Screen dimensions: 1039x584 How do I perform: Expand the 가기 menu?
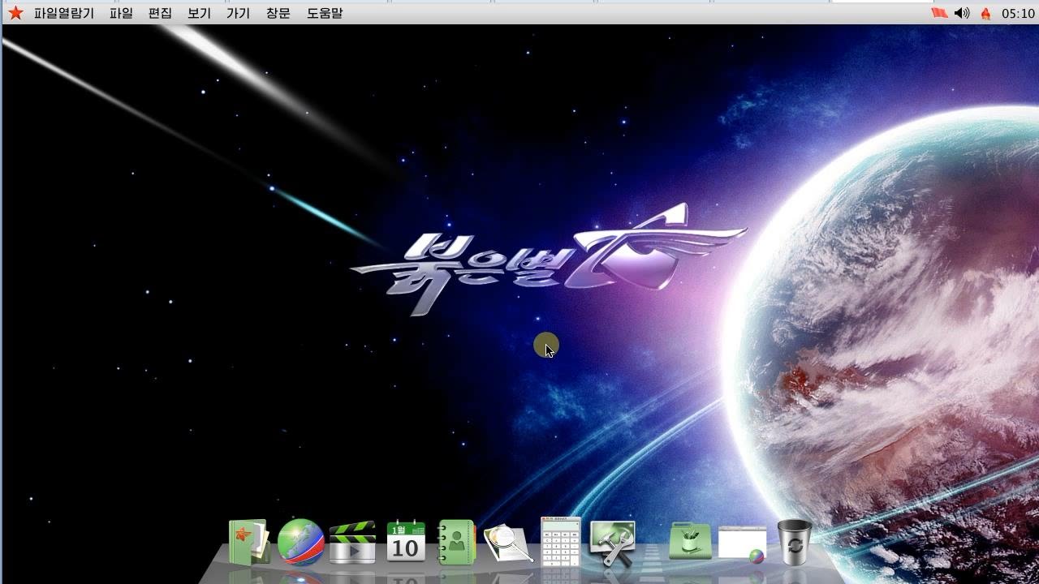238,13
